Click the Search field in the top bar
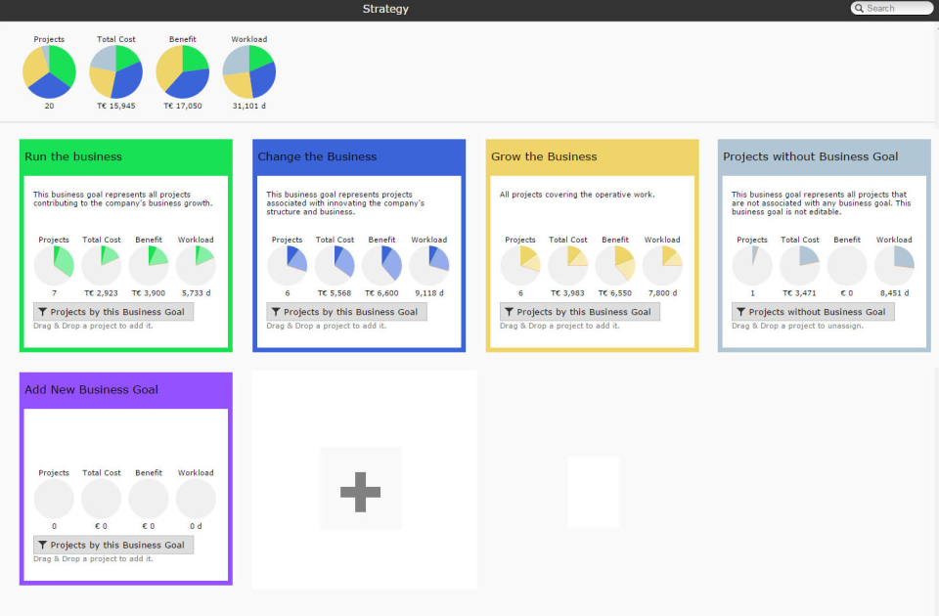Viewport: 939px width, 616px height. [897, 9]
